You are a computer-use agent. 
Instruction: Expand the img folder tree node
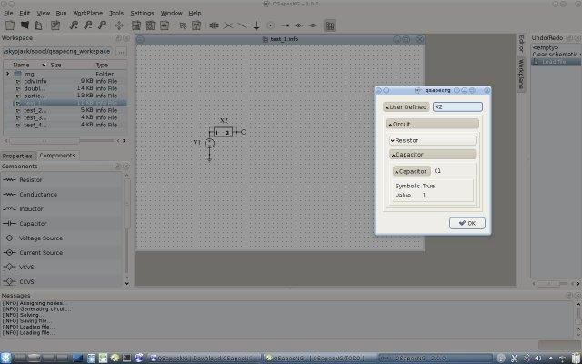coord(7,74)
